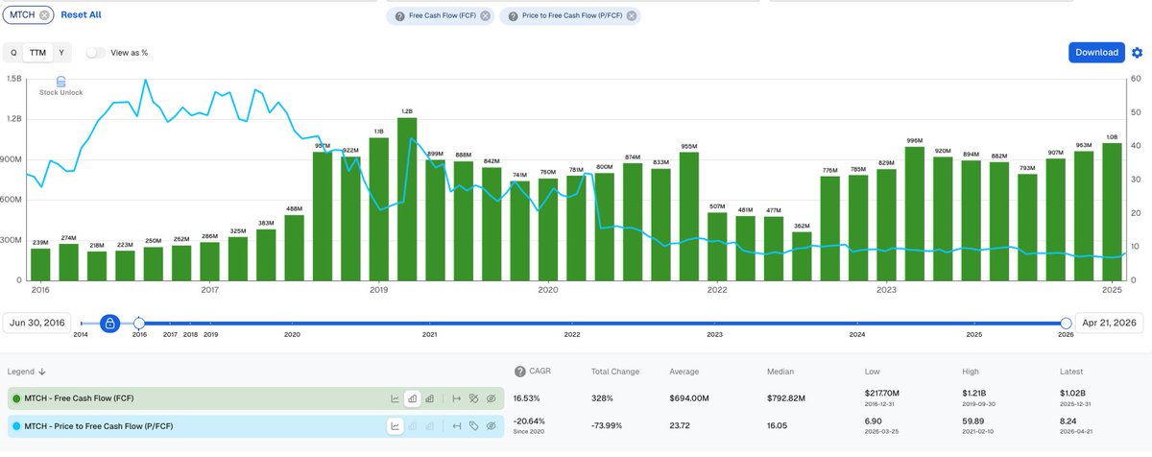Switch axis side for Free Cash Flow row

coord(457,398)
